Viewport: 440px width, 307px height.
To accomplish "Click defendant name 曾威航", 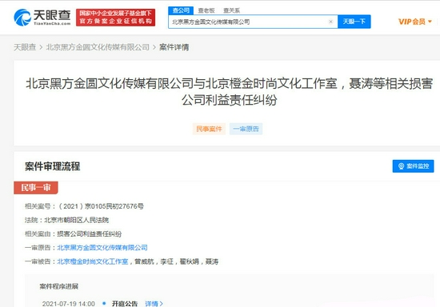I will pyautogui.click(x=144, y=261).
